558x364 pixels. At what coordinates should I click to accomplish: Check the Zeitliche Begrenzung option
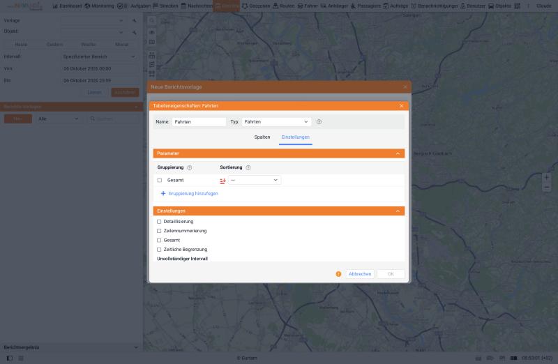(x=159, y=250)
